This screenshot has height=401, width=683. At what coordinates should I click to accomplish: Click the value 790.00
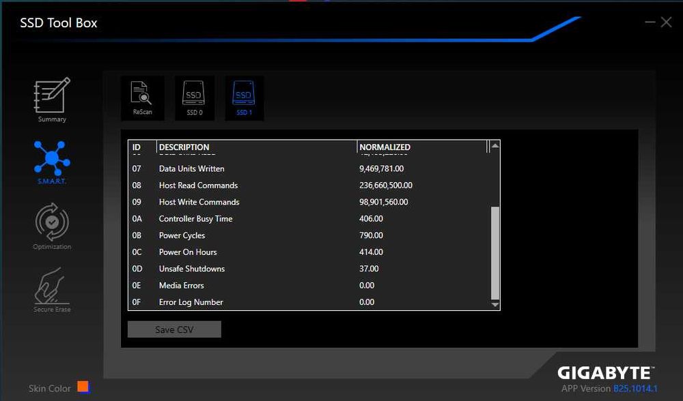click(x=371, y=235)
